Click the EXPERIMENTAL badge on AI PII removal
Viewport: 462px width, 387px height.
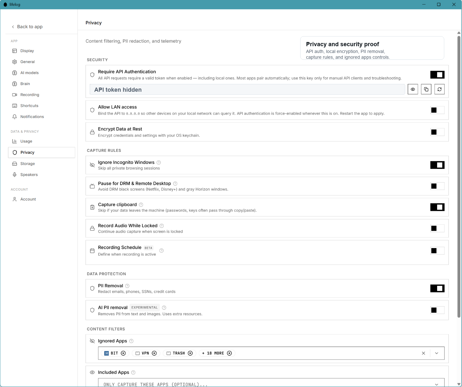(x=145, y=308)
